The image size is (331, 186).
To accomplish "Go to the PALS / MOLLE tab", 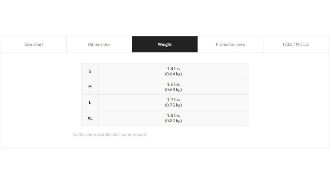I will coord(296,44).
